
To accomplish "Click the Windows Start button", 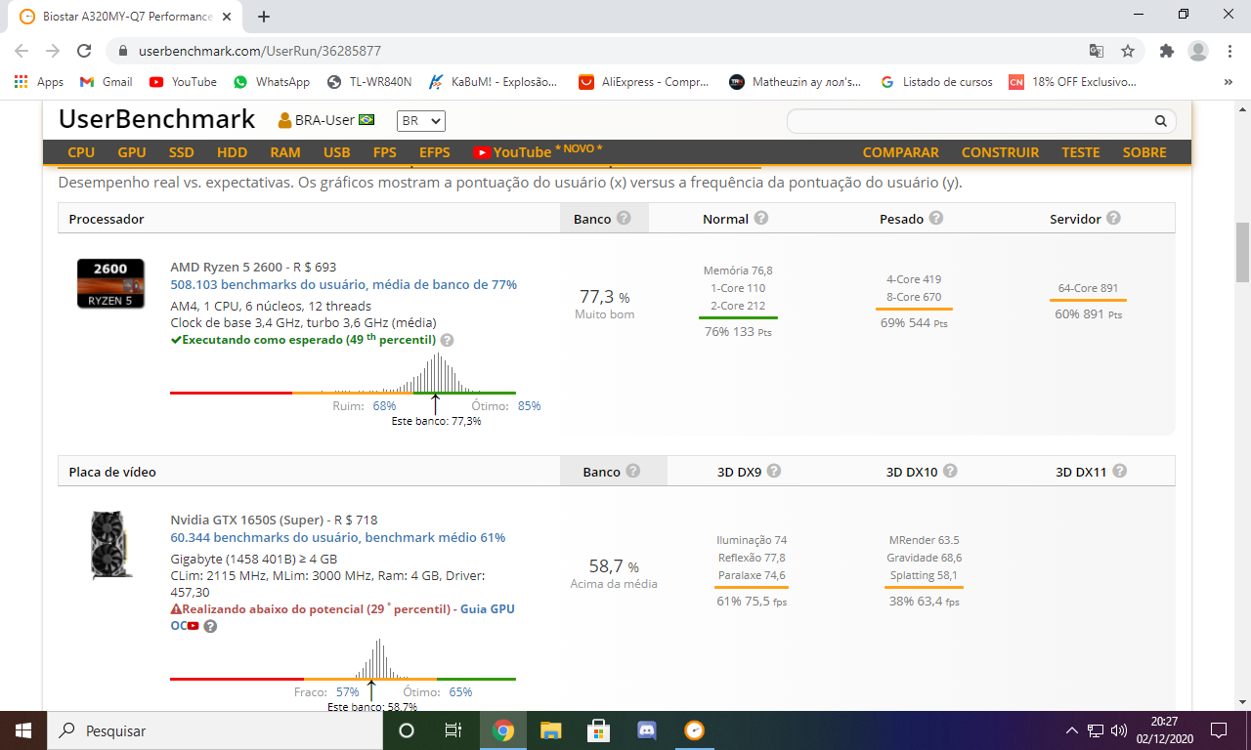I will (22, 729).
